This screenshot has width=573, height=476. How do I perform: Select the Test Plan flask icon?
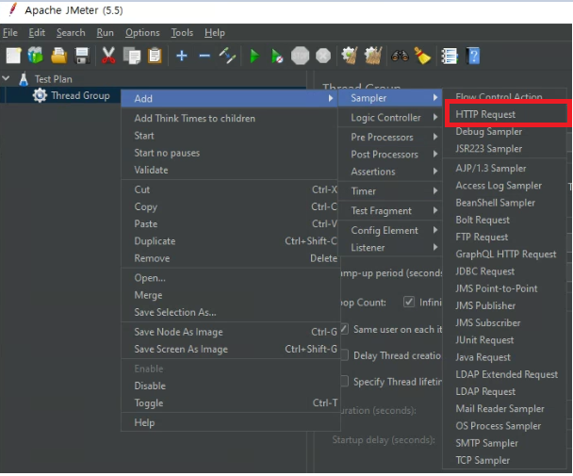coord(24,79)
